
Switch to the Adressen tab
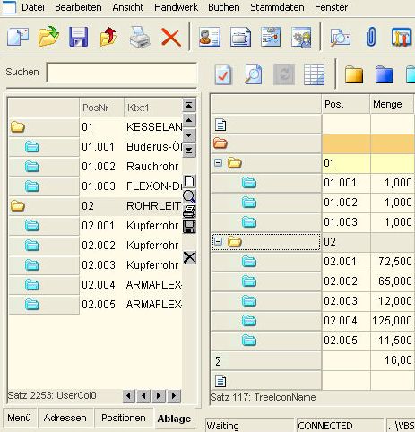click(x=65, y=418)
